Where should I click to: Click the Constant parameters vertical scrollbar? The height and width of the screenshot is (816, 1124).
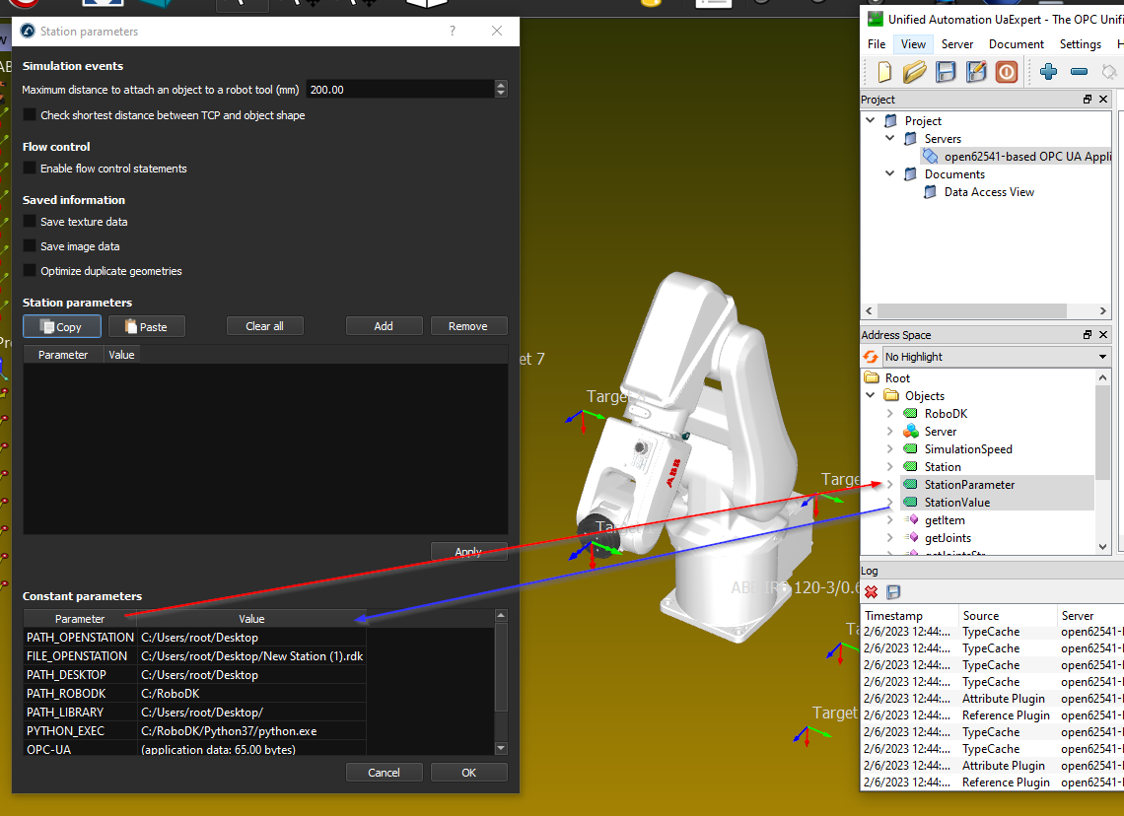501,681
